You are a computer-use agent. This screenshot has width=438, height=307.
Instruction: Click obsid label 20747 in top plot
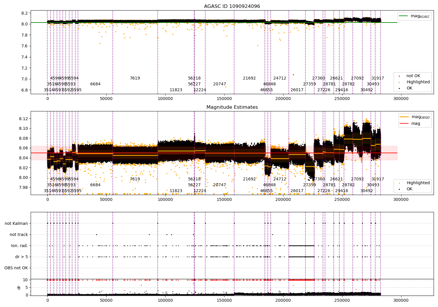[220, 84]
